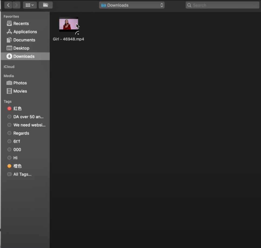Click the blue folder icon in location popup
This screenshot has width=261, height=248.
coord(104,5)
